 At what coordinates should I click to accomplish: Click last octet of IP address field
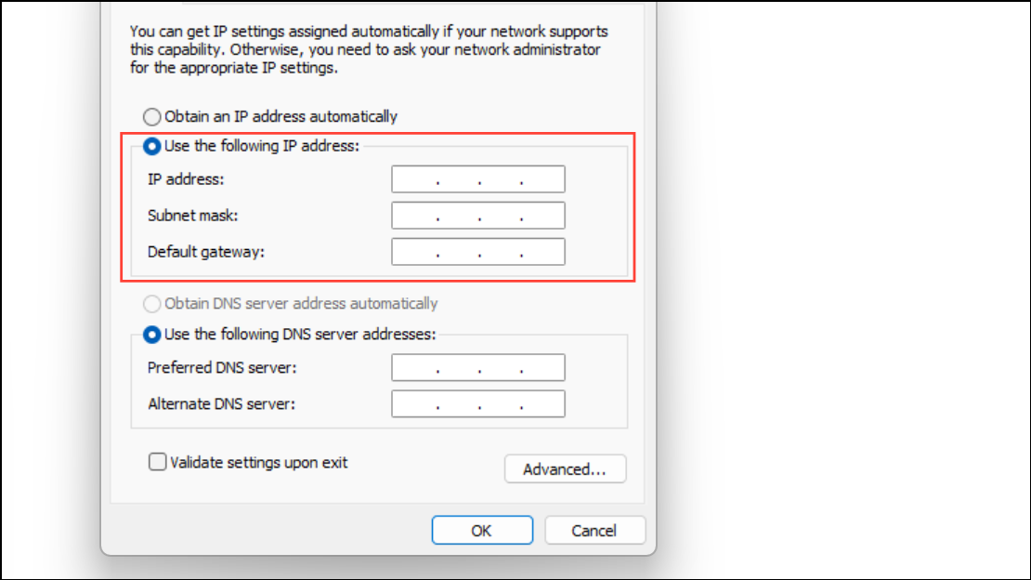point(543,179)
